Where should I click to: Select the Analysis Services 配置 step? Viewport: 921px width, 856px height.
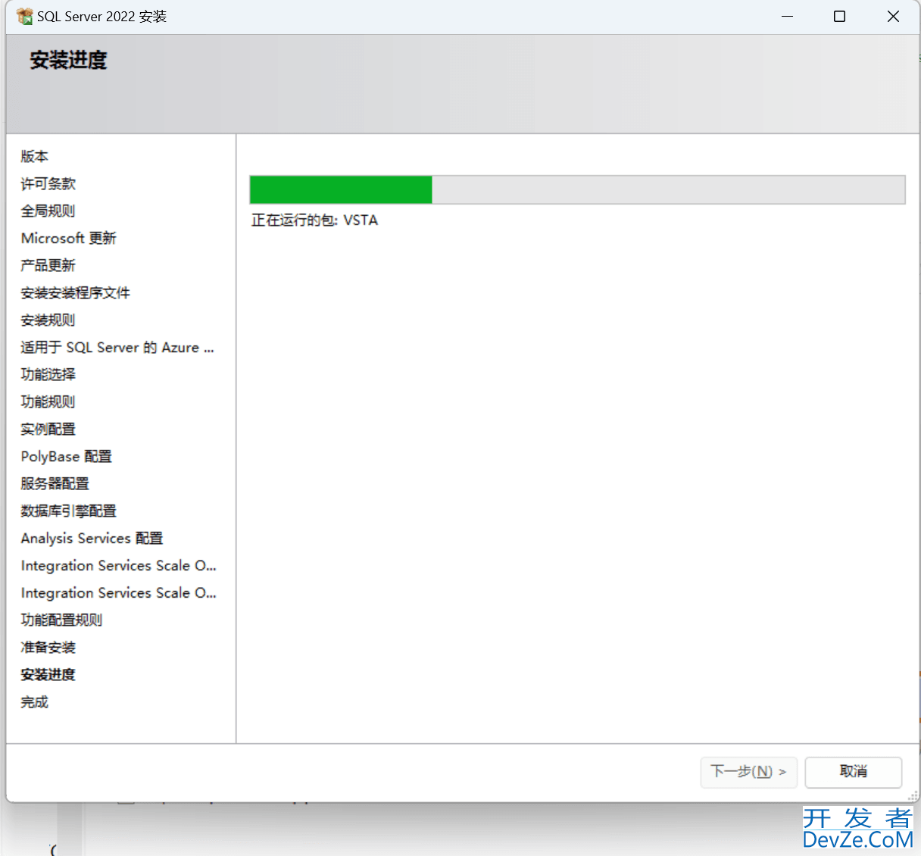click(x=92, y=538)
